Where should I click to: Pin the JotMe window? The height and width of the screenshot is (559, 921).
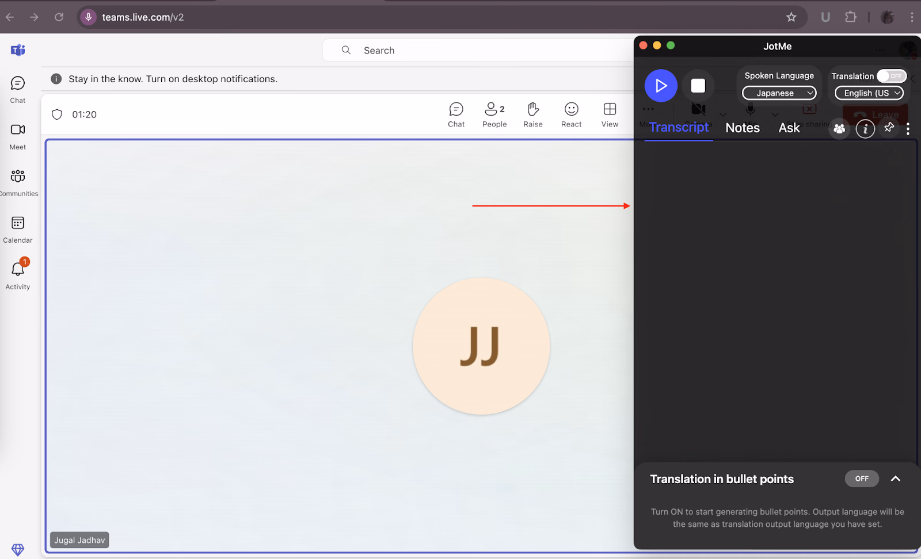tap(889, 127)
